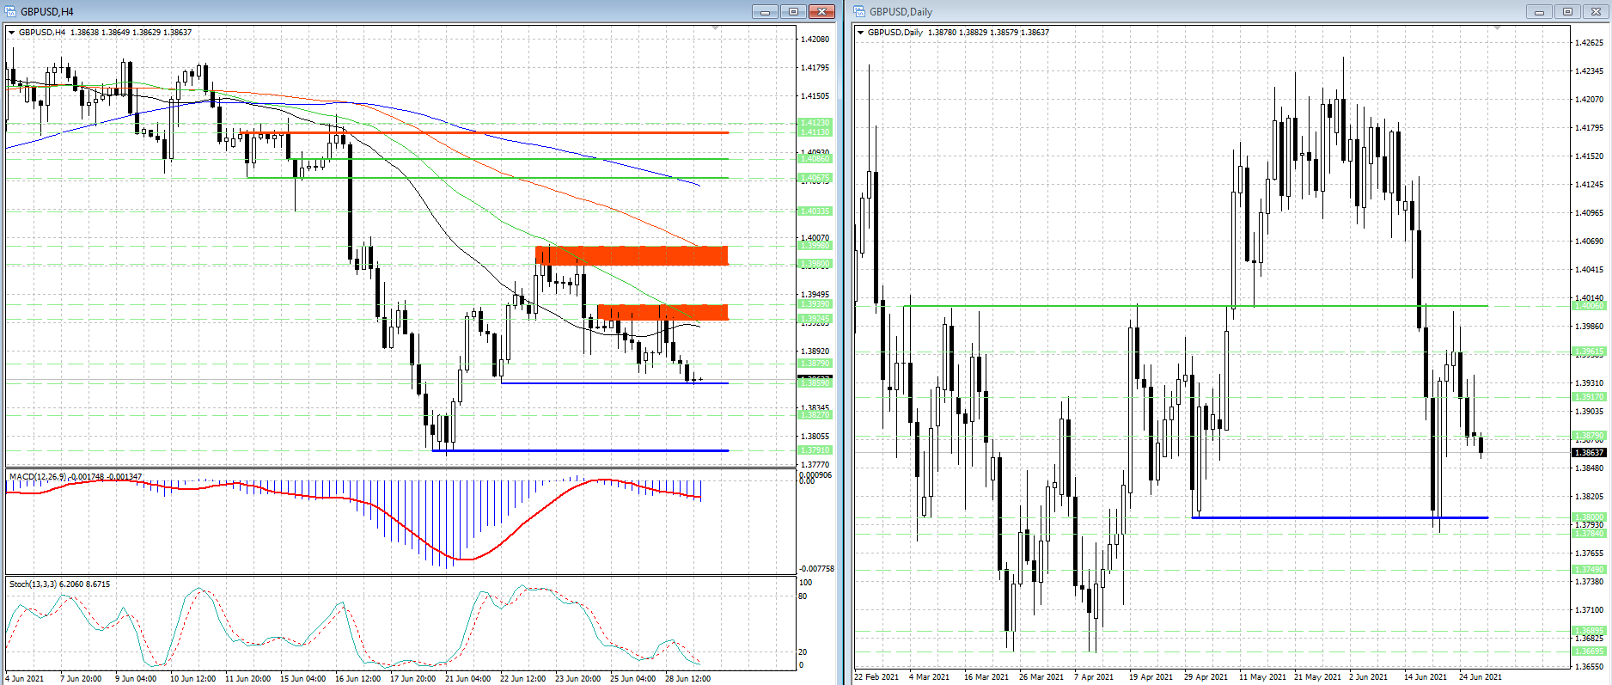This screenshot has width=1612, height=685.
Task: Click the 1.42080 price on H4 price scale
Action: click(815, 40)
